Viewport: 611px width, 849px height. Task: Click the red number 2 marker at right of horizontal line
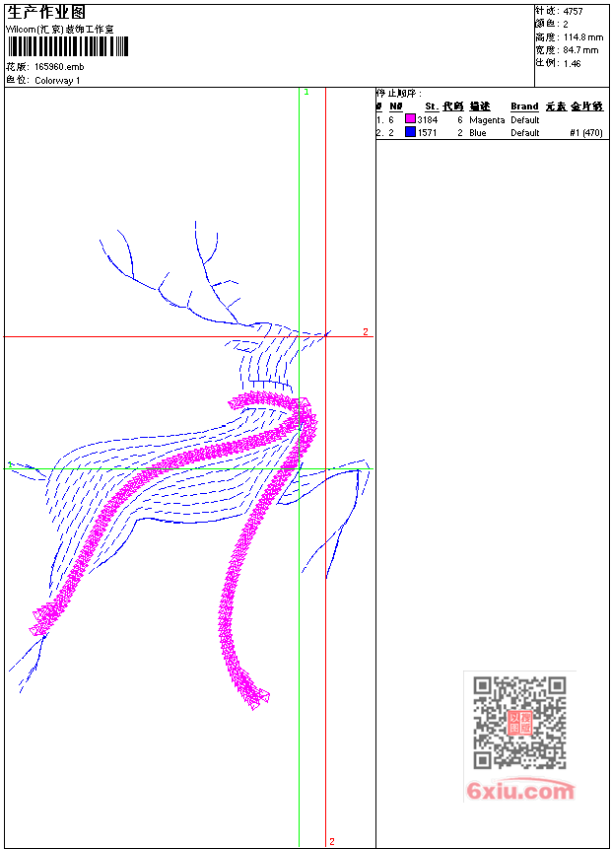pyautogui.click(x=366, y=331)
